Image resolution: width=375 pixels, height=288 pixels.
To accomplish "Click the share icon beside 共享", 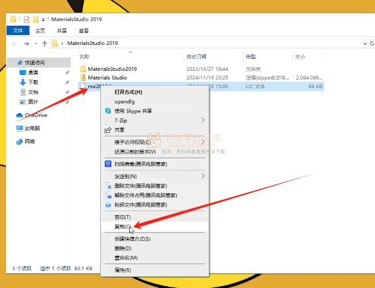I will (108, 130).
